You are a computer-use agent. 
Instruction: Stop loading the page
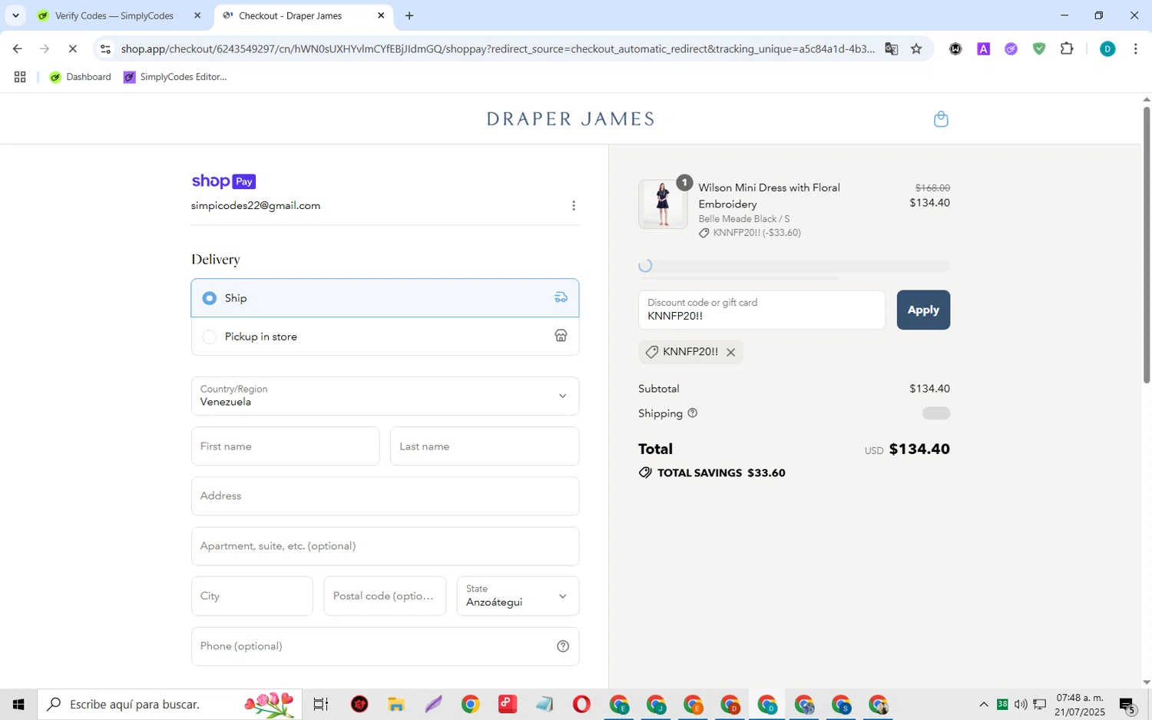coord(72,48)
